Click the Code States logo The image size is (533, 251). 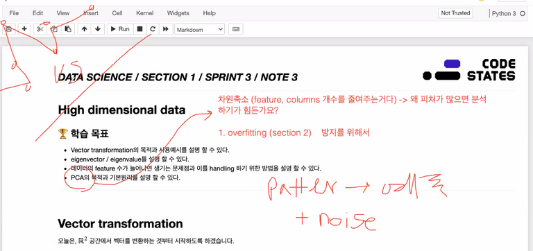pyautogui.click(x=469, y=69)
